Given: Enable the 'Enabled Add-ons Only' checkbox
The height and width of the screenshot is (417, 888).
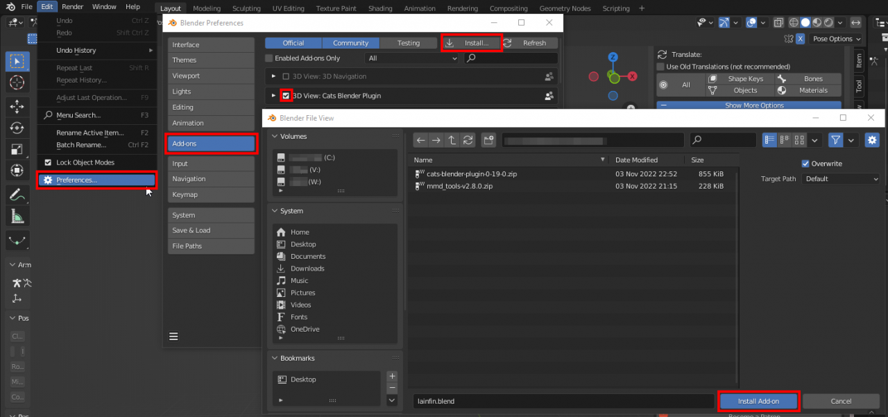Looking at the screenshot, I should click(x=269, y=58).
